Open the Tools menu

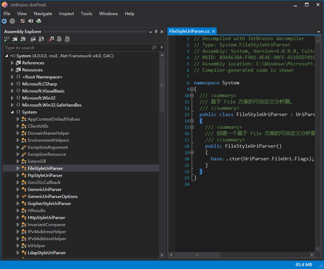87,14
